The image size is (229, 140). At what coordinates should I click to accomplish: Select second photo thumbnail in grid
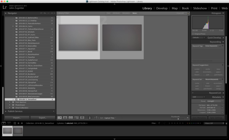122,38
